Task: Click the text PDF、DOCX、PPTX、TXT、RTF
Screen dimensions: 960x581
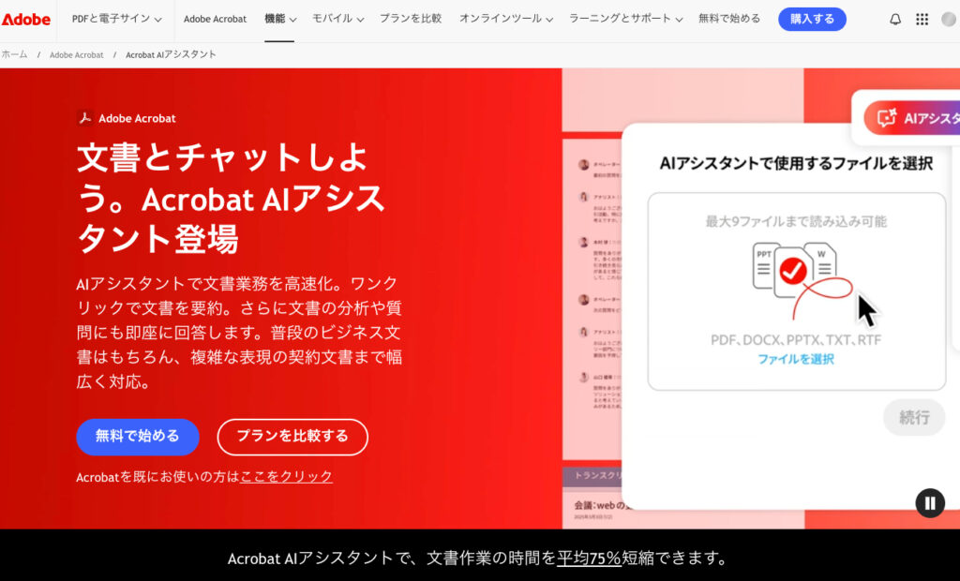Action: click(796, 340)
